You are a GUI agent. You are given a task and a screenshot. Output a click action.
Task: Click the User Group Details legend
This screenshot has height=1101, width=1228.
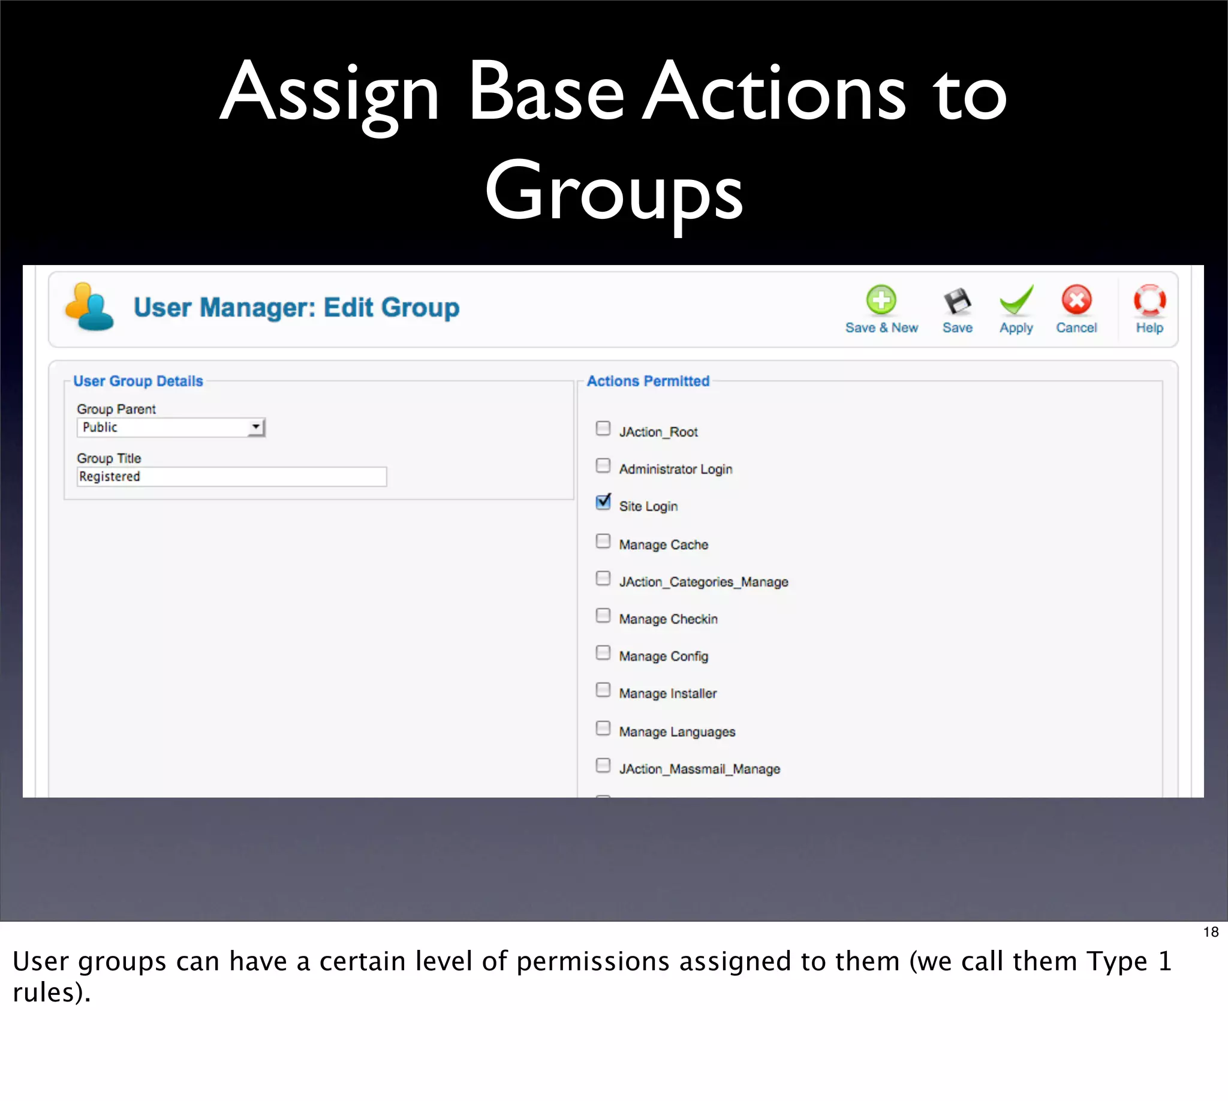point(138,381)
